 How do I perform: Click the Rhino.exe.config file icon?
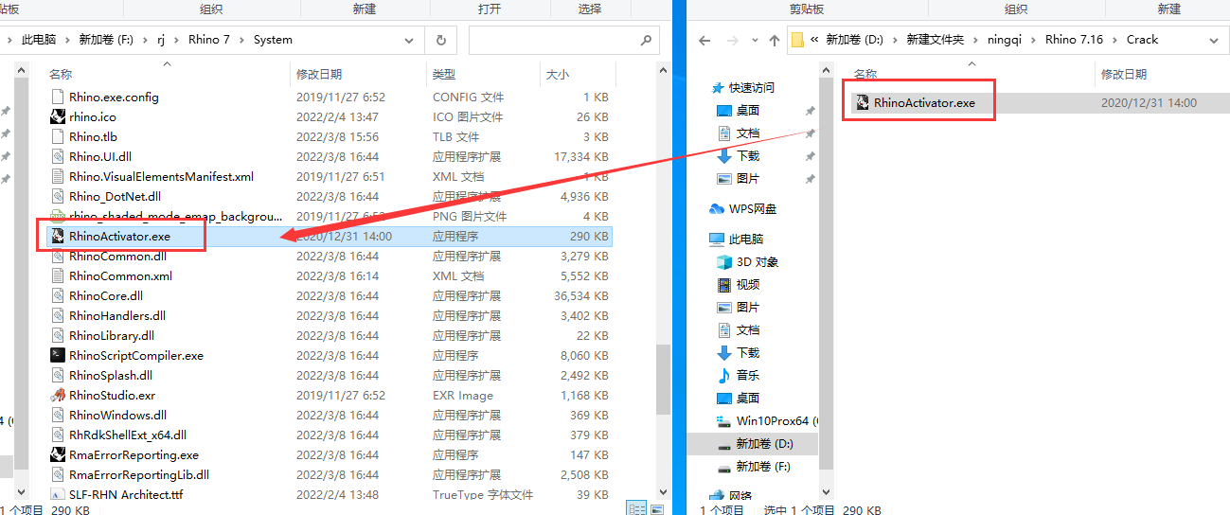(58, 97)
